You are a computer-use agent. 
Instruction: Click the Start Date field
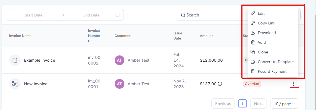point(34,15)
